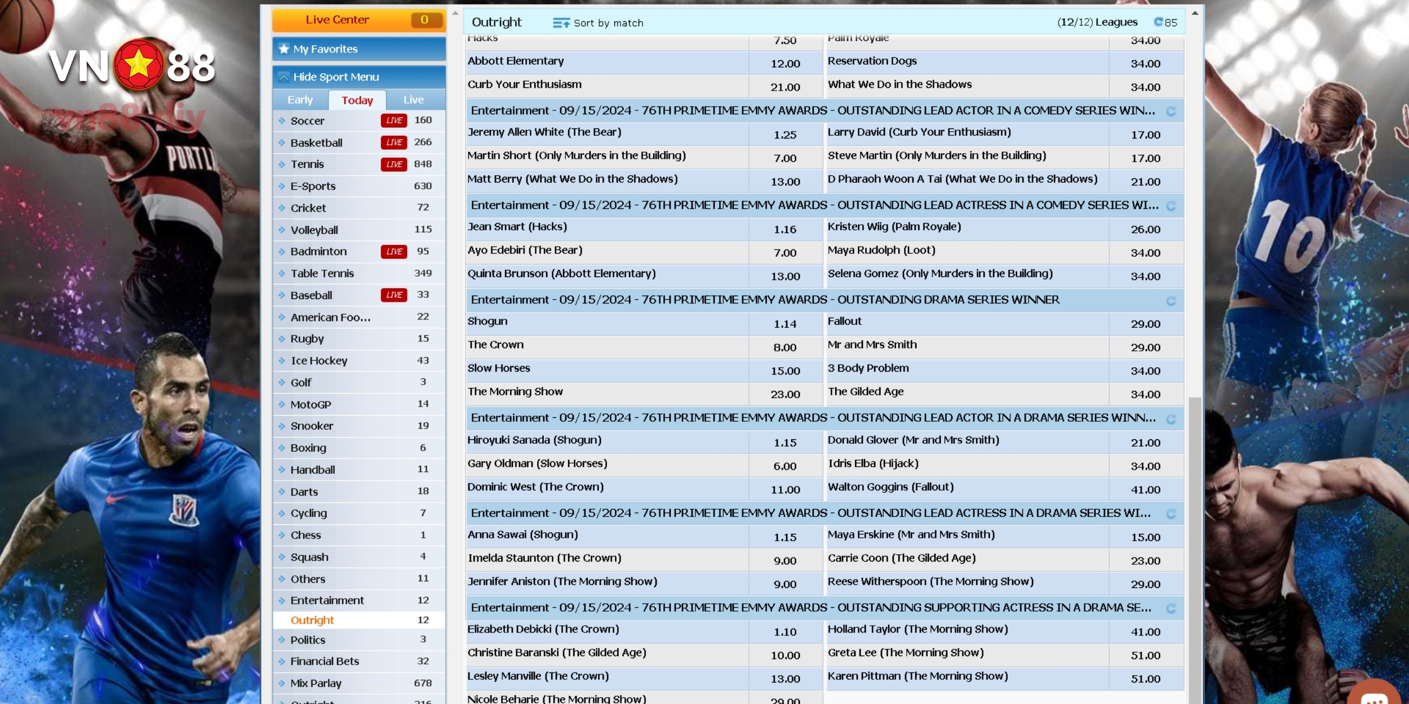Viewport: 1409px width, 704px height.
Task: Click the sidebar scroll-up arrow
Action: [455, 12]
